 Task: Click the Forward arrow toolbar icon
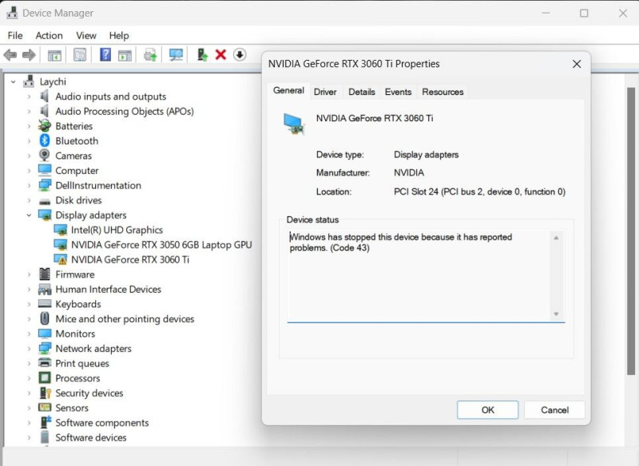click(x=29, y=54)
